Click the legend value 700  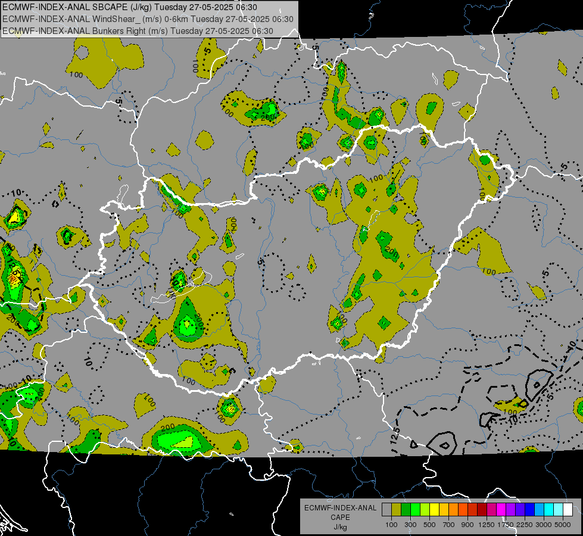coord(449,525)
